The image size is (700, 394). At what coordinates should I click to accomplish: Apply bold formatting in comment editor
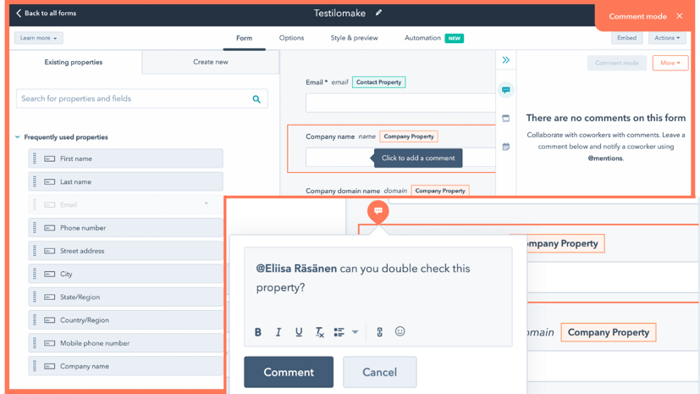point(258,332)
